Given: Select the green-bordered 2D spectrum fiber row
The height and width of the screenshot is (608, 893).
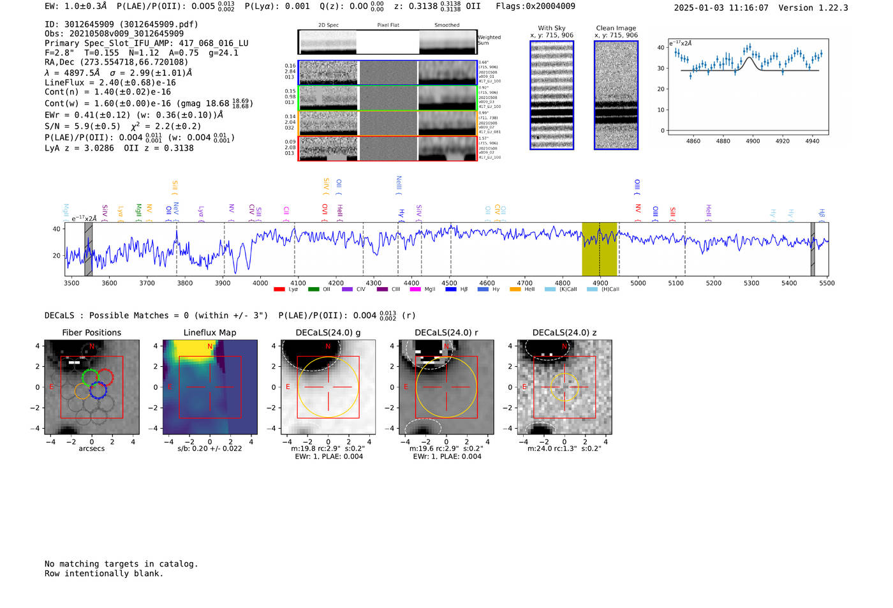Looking at the screenshot, I should click(388, 98).
